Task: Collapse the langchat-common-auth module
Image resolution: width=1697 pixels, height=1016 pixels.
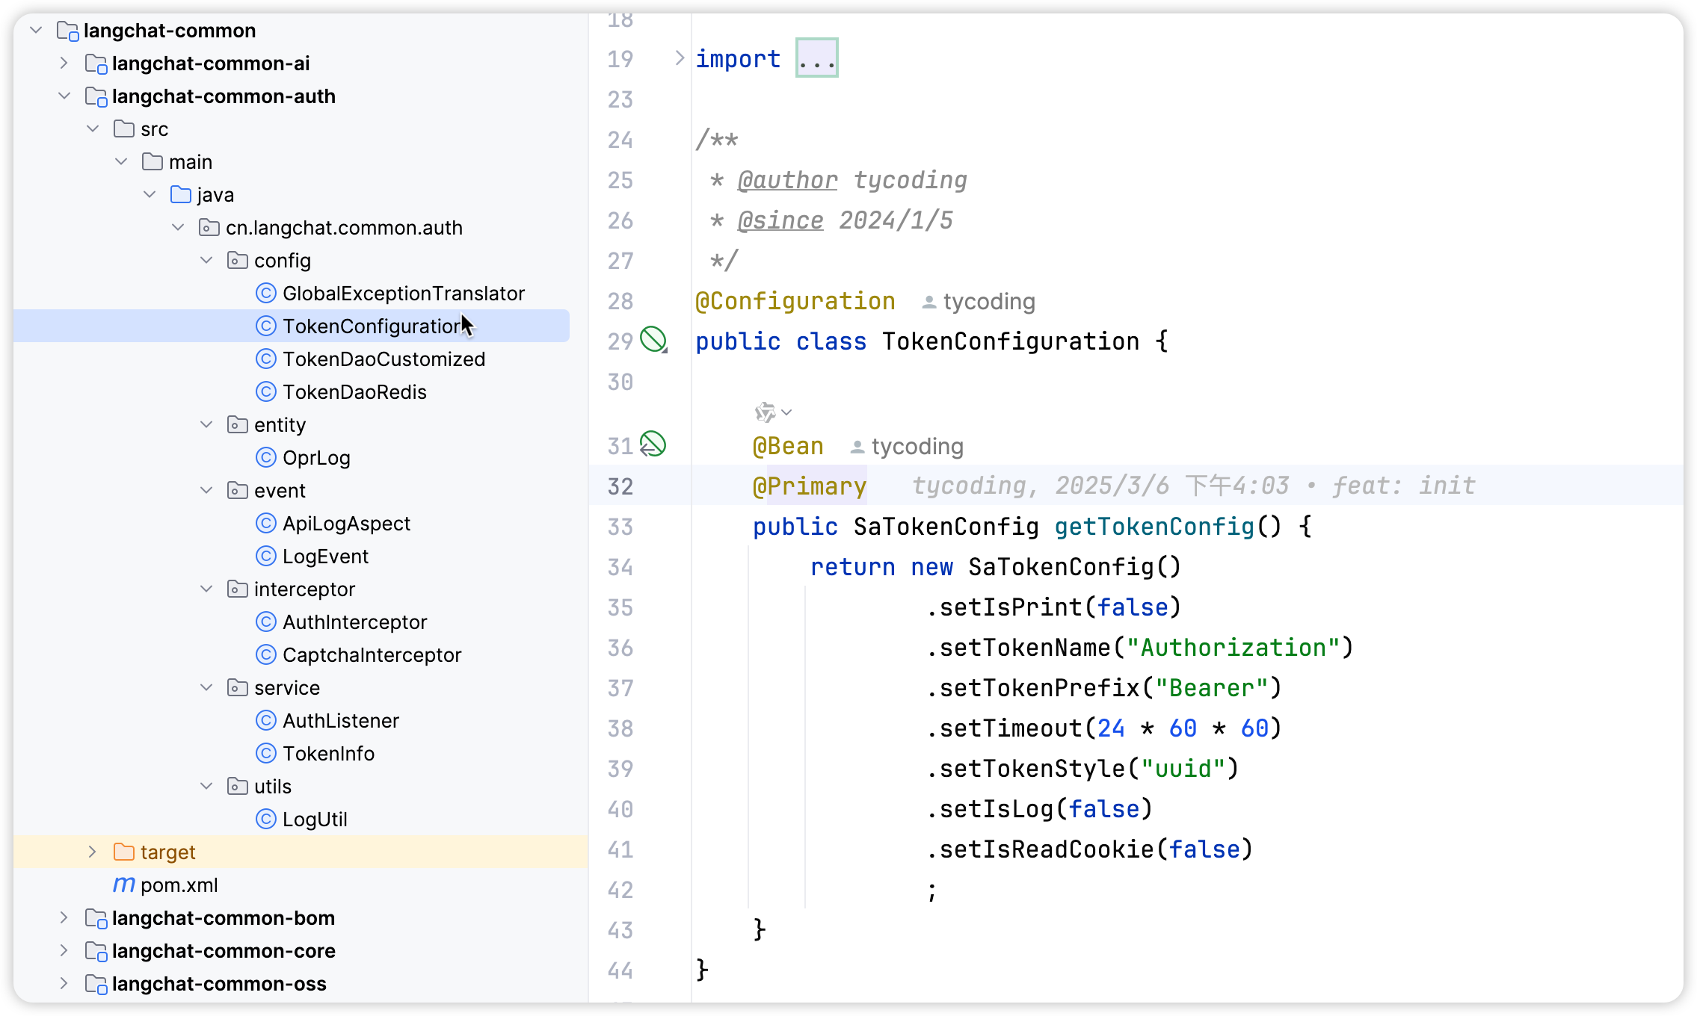Action: pyautogui.click(x=64, y=96)
